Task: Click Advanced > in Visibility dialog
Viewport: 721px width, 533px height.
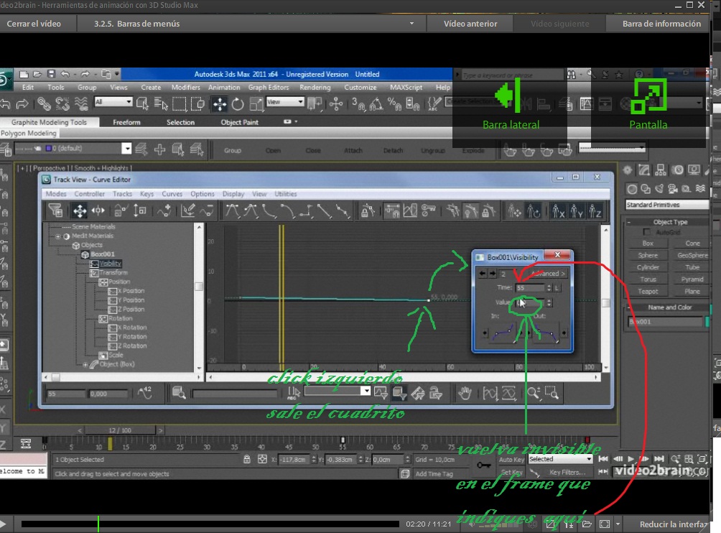Action: (548, 274)
